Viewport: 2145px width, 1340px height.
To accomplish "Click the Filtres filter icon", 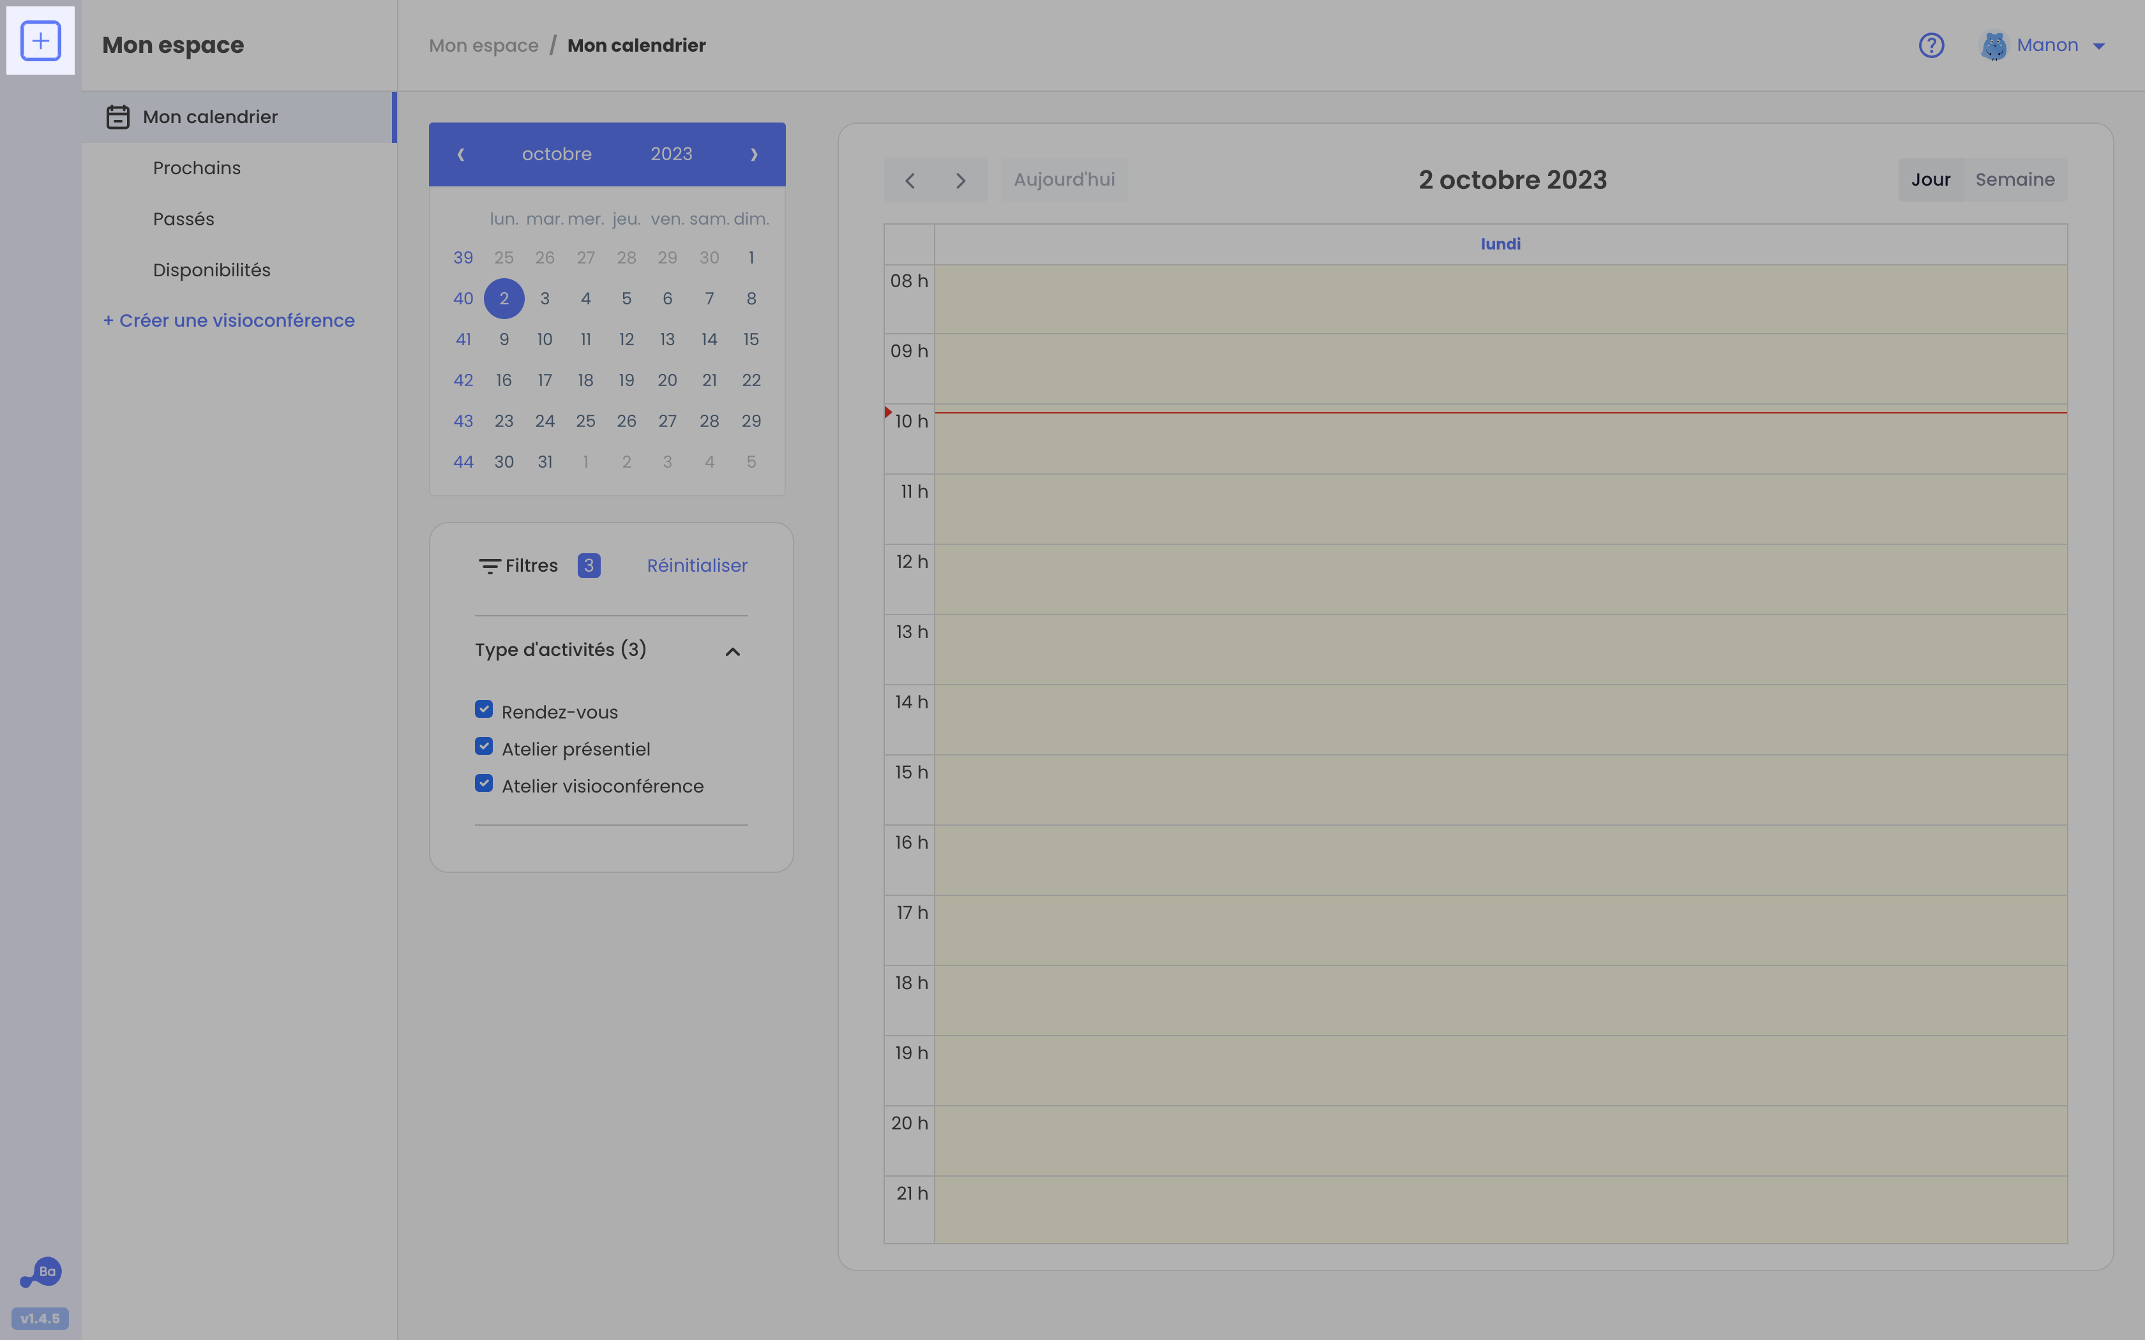I will (x=489, y=567).
